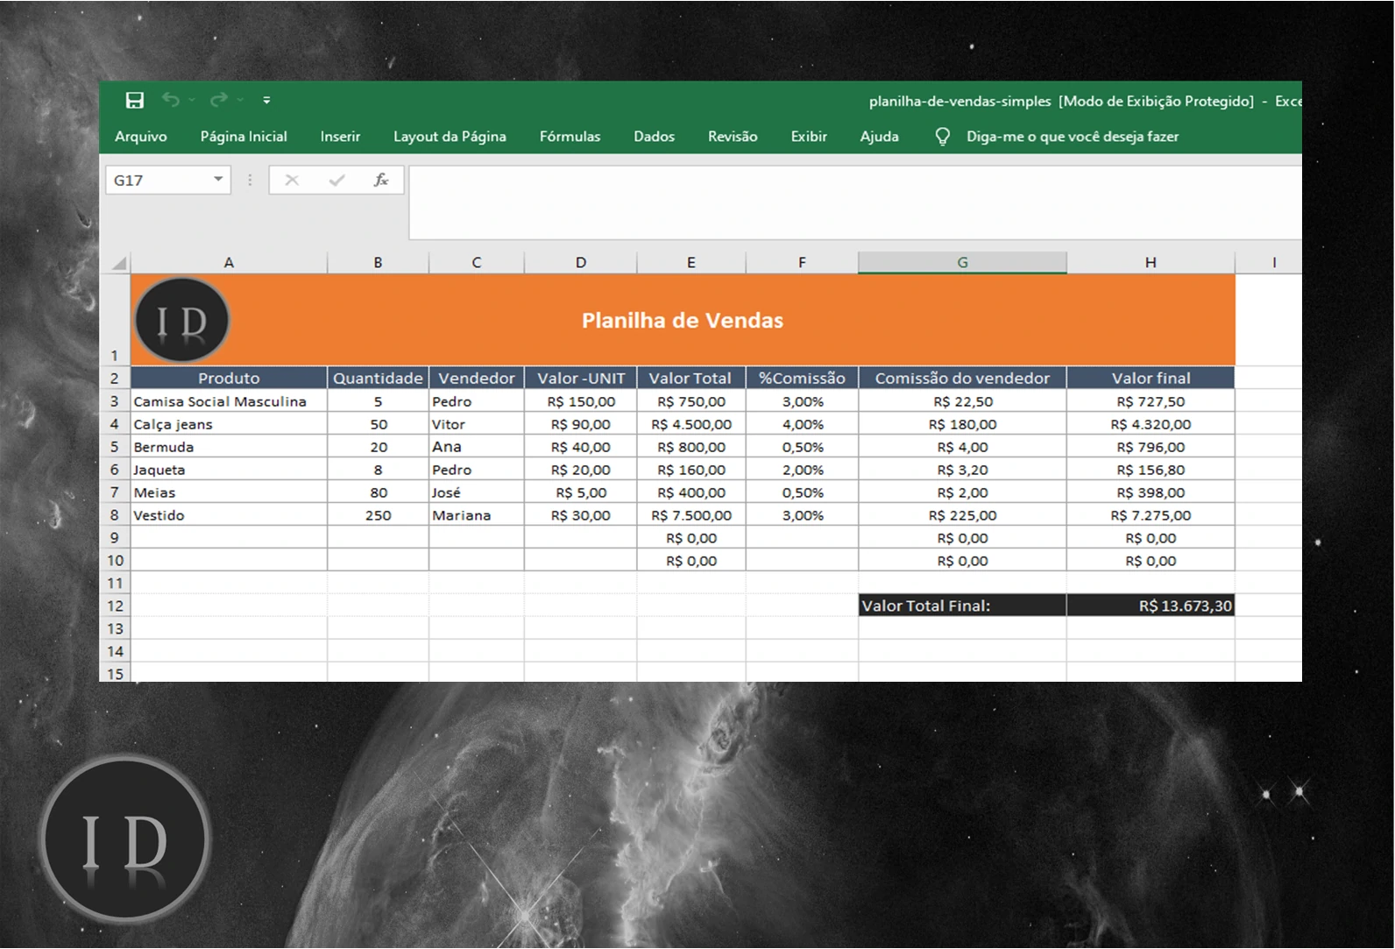Viewport: 1395px width, 949px height.
Task: Switch to the Fórmulas tab
Action: pyautogui.click(x=570, y=137)
